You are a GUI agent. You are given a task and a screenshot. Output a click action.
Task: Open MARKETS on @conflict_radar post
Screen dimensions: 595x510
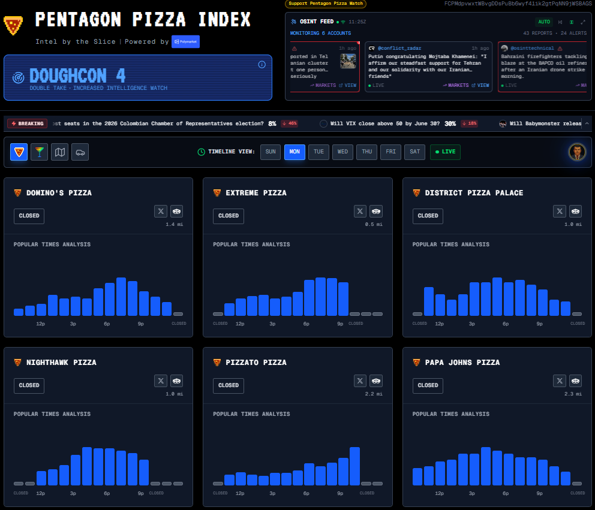pos(455,85)
